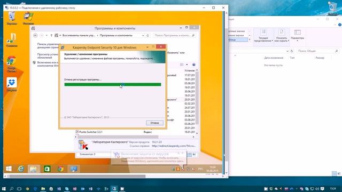Open the Recycle Bin icon on remote desktop
Image resolution: width=342 pixels, height=192 pixels.
(12, 18)
